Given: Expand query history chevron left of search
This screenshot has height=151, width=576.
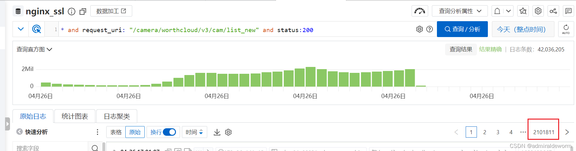Looking at the screenshot, I should (21, 29).
